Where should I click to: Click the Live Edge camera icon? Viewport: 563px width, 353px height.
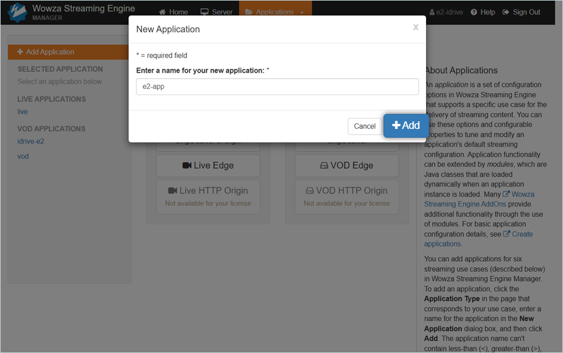pyautogui.click(x=186, y=166)
